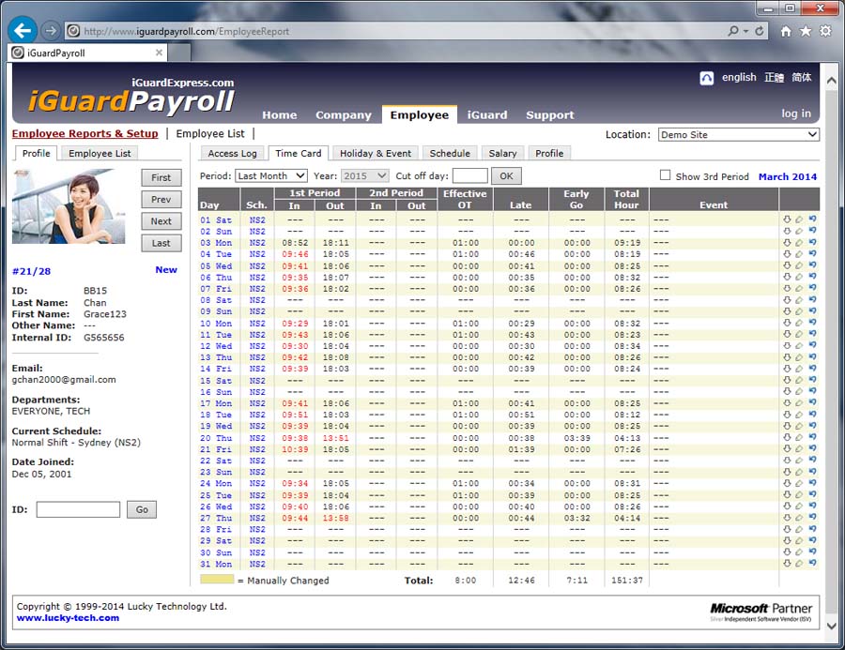Switch to the Schedule tab
The width and height of the screenshot is (845, 650).
pyautogui.click(x=450, y=154)
